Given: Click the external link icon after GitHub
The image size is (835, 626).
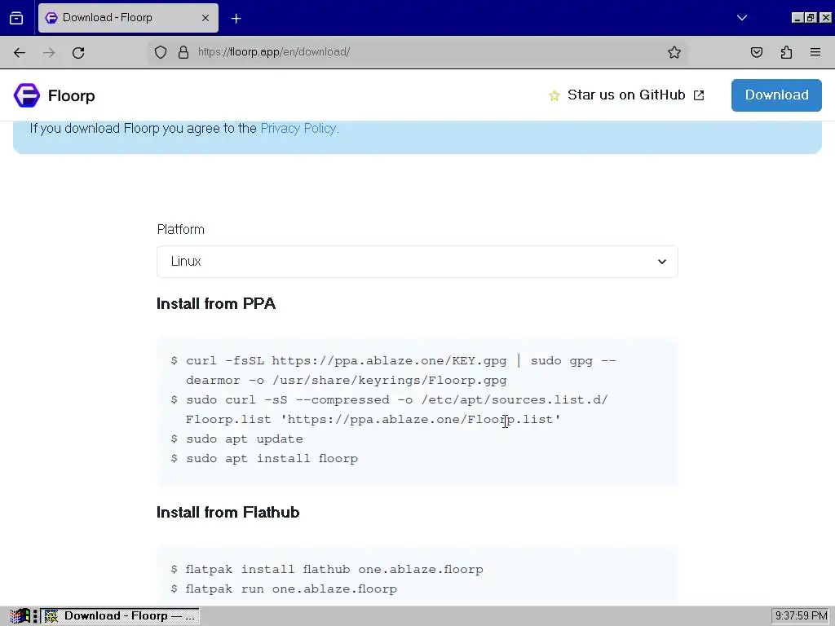Looking at the screenshot, I should coord(699,95).
